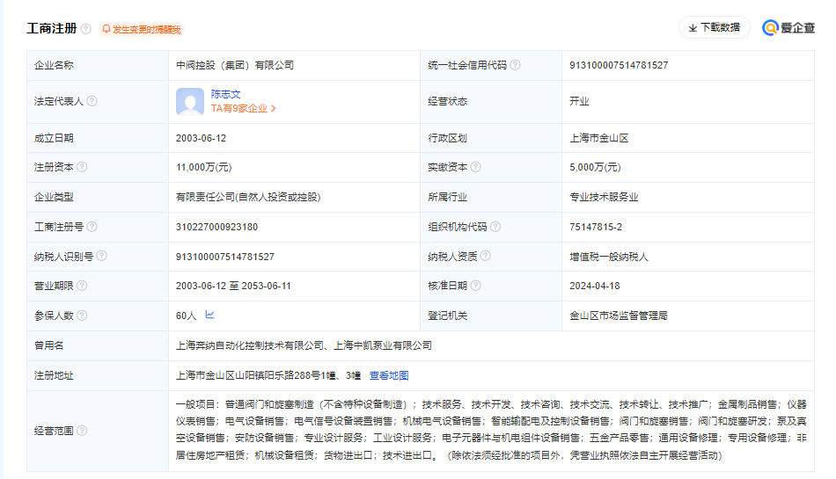Image resolution: width=836 pixels, height=479 pixels.
Task: Click help icon beside 营业期限
Action: [82, 286]
